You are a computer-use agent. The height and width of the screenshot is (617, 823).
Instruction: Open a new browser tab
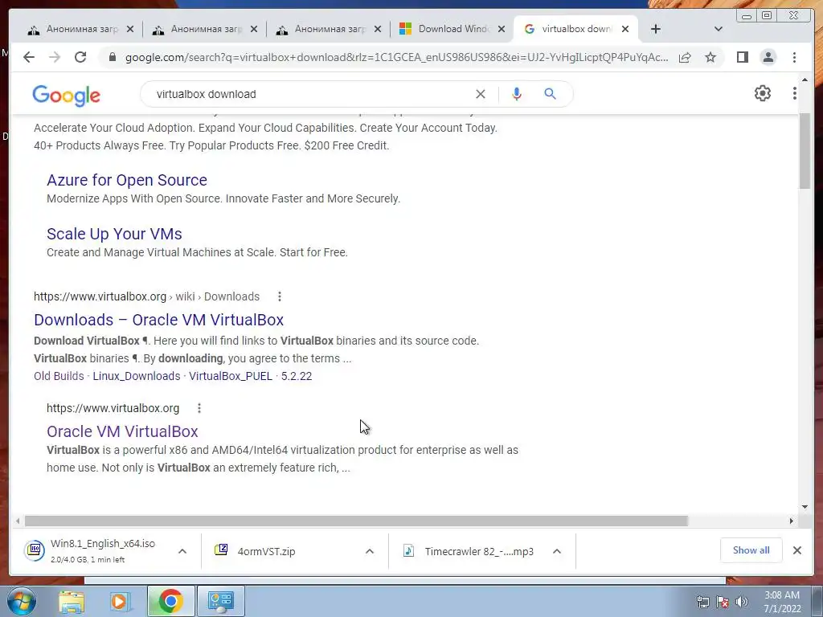(656, 30)
